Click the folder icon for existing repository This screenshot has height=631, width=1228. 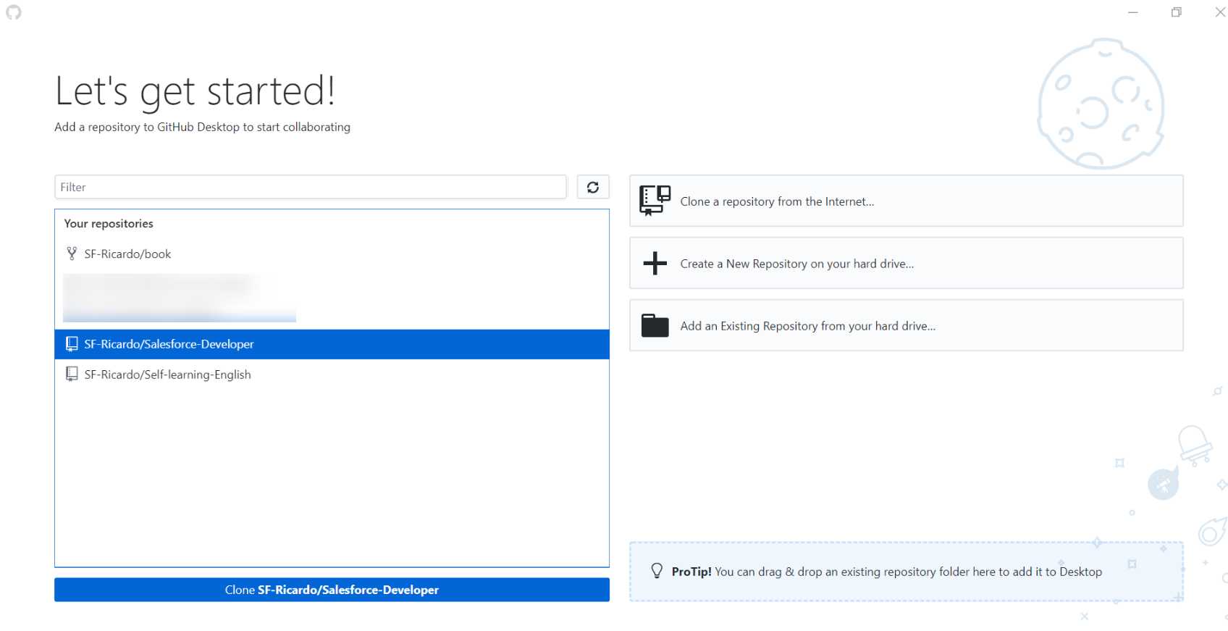(x=655, y=325)
